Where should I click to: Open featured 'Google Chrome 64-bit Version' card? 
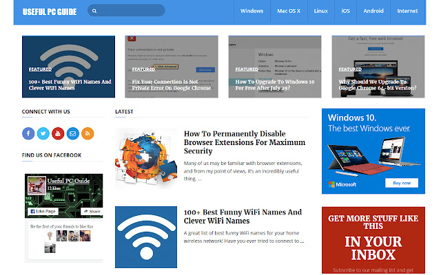[378, 67]
